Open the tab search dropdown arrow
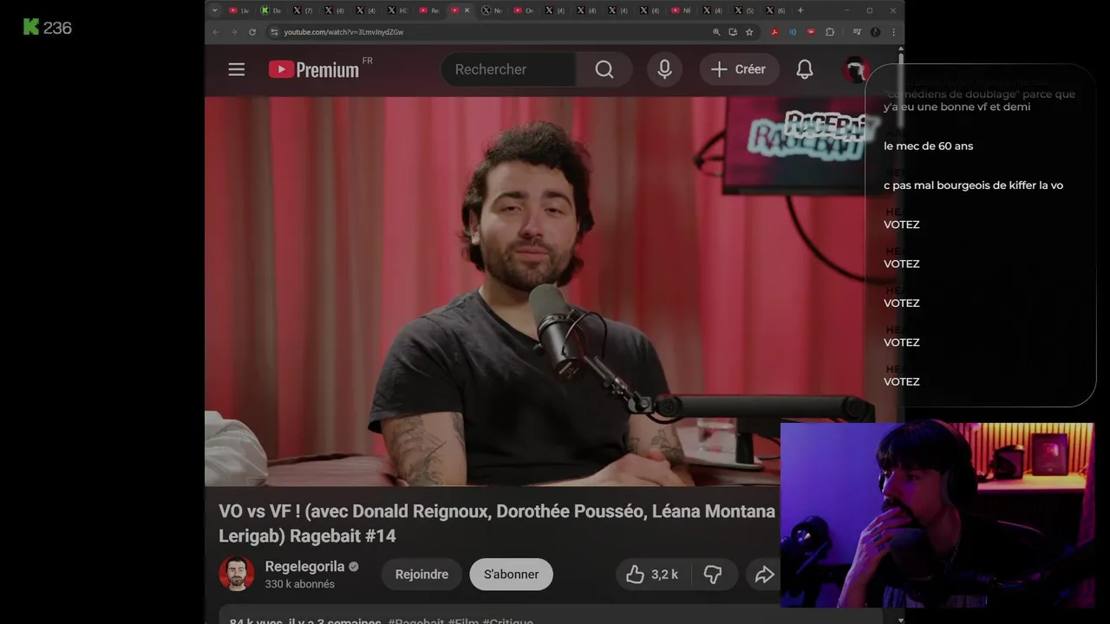The width and height of the screenshot is (1110, 624). pyautogui.click(x=215, y=10)
